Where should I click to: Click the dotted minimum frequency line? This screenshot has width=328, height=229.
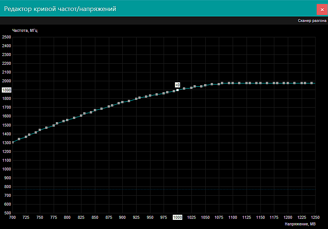click(164, 189)
